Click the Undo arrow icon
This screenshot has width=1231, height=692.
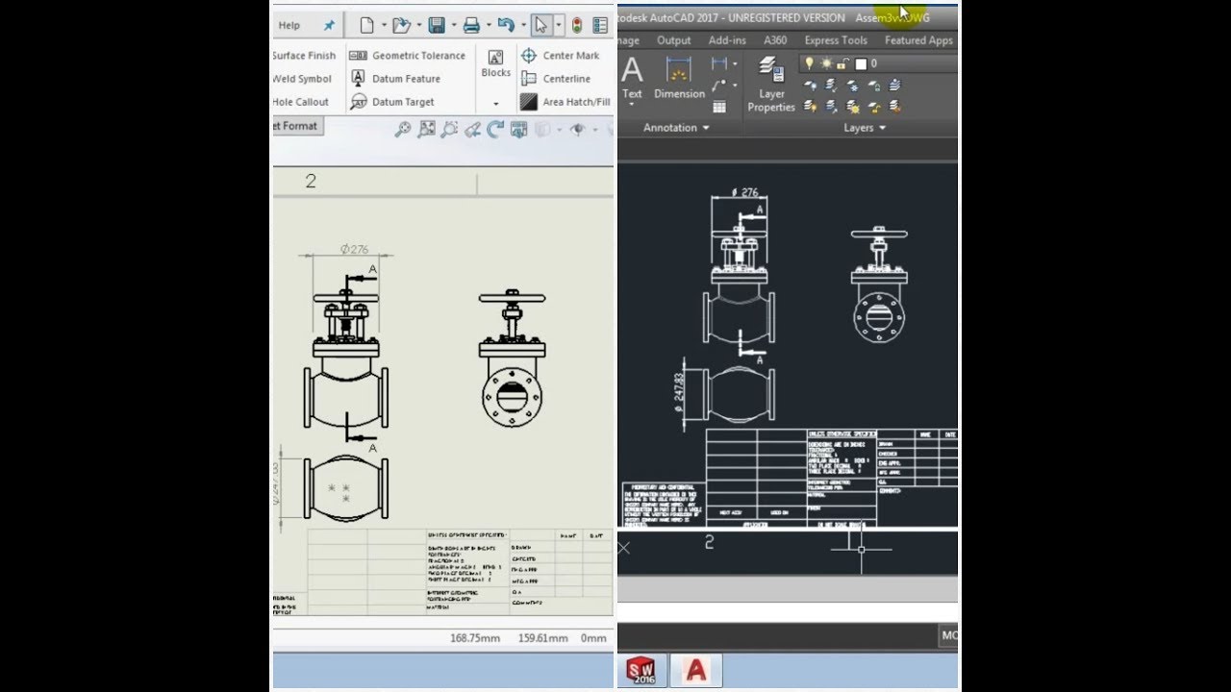click(506, 25)
